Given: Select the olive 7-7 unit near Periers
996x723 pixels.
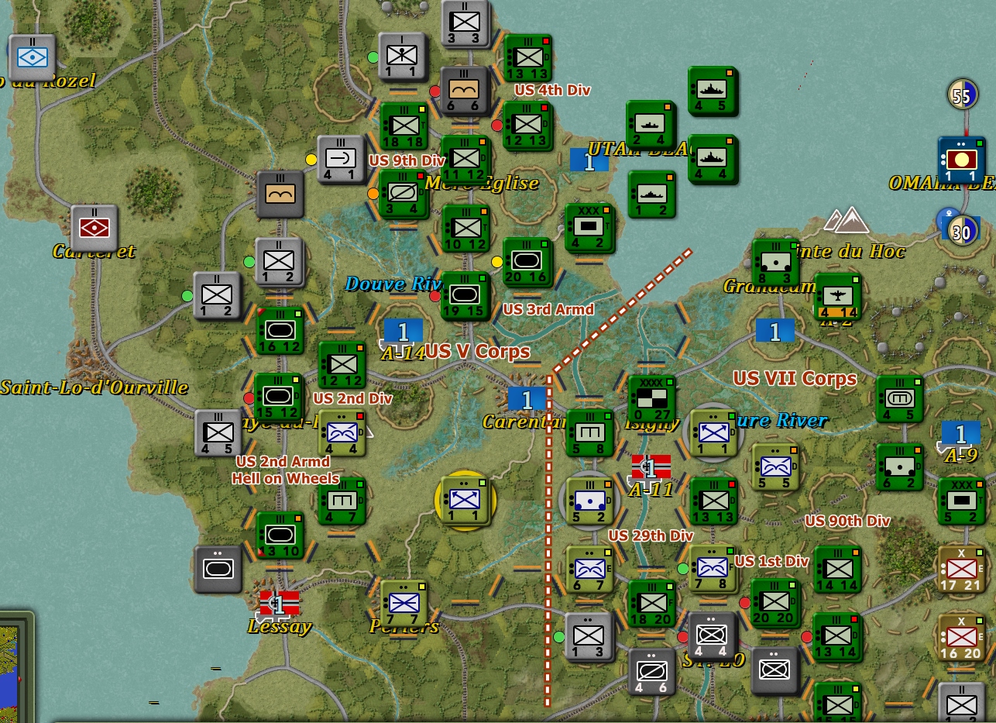Looking at the screenshot, I should [x=404, y=604].
